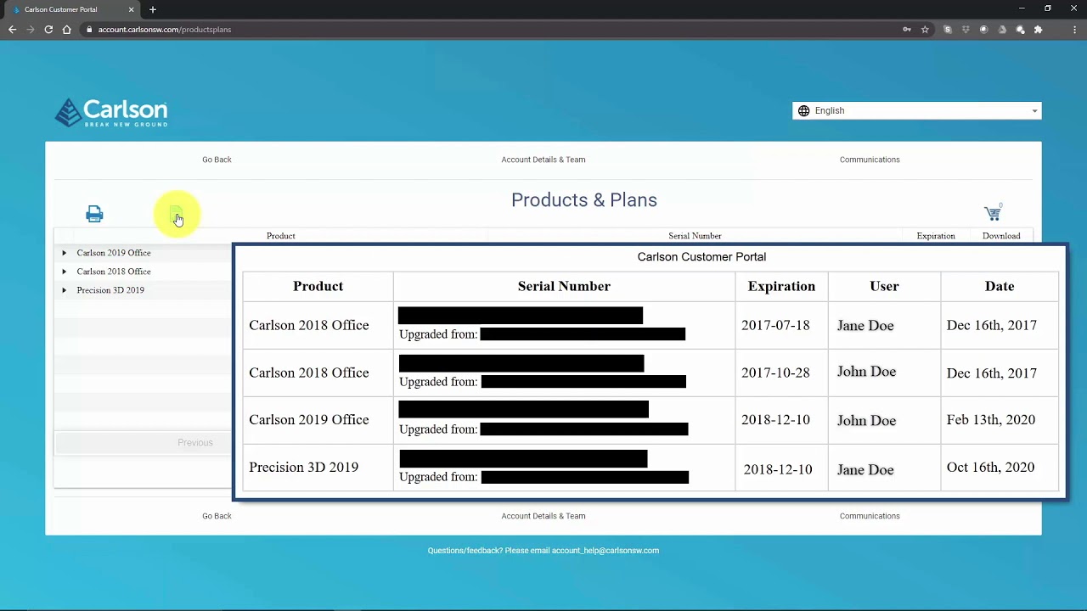Click the browser forward arrow
1087x611 pixels.
(31, 30)
